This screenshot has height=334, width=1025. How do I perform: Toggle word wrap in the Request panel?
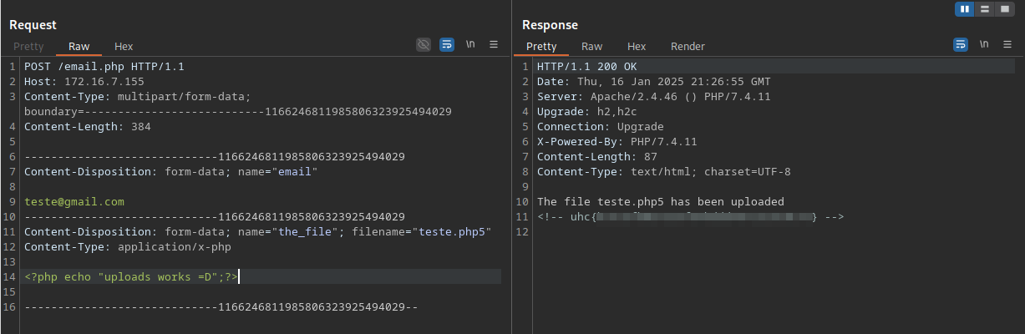[x=447, y=44]
